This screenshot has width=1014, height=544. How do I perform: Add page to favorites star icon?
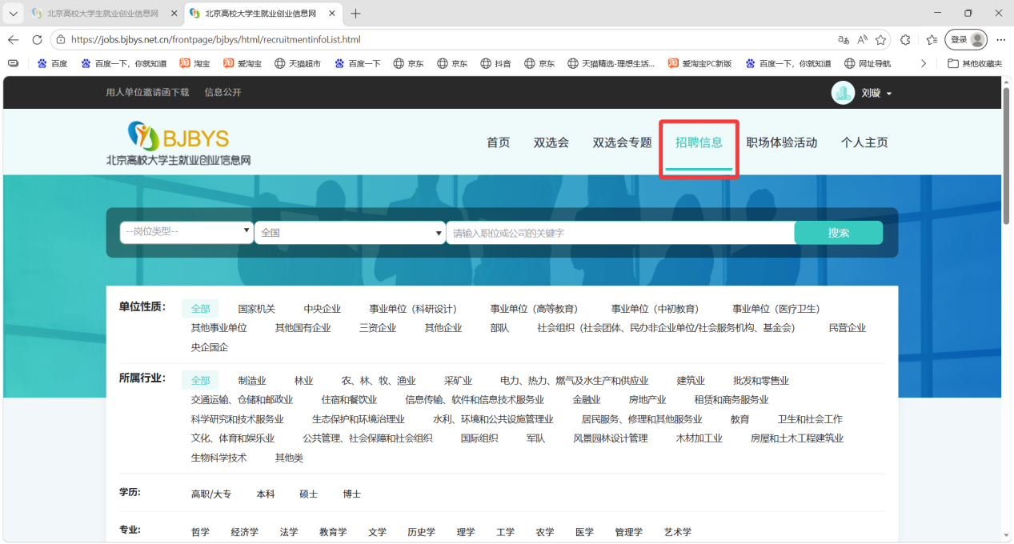tap(881, 39)
